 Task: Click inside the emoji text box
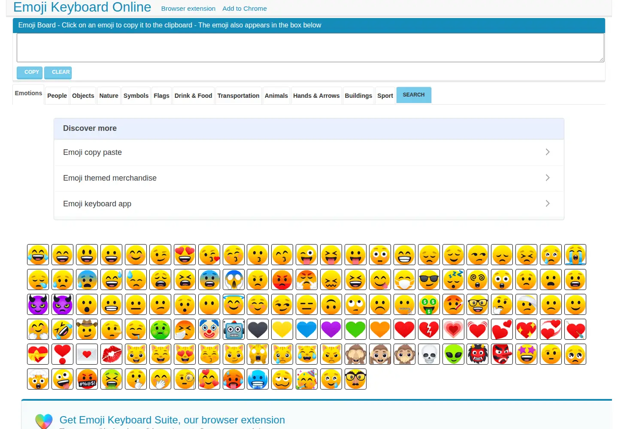click(310, 48)
